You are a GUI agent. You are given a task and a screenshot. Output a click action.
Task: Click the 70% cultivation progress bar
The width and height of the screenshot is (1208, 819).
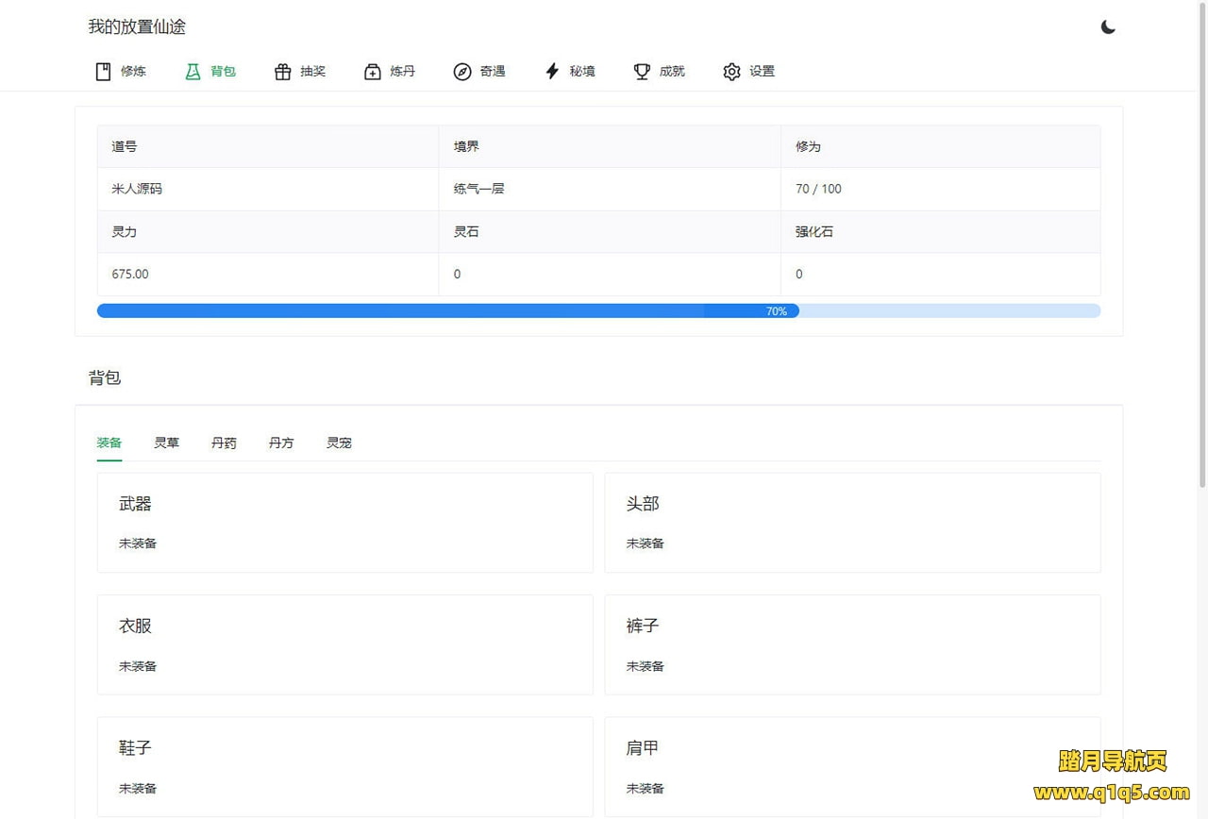pos(598,311)
